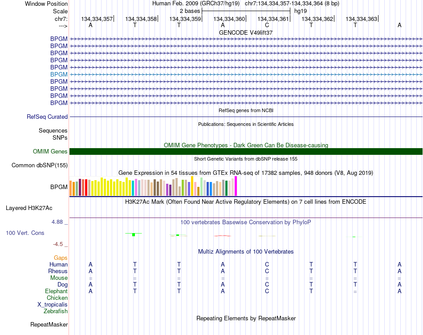Image resolution: width=423 pixels, height=335 pixels.
Task: Click the GENCODE V49lift37 track title
Action: (246, 32)
